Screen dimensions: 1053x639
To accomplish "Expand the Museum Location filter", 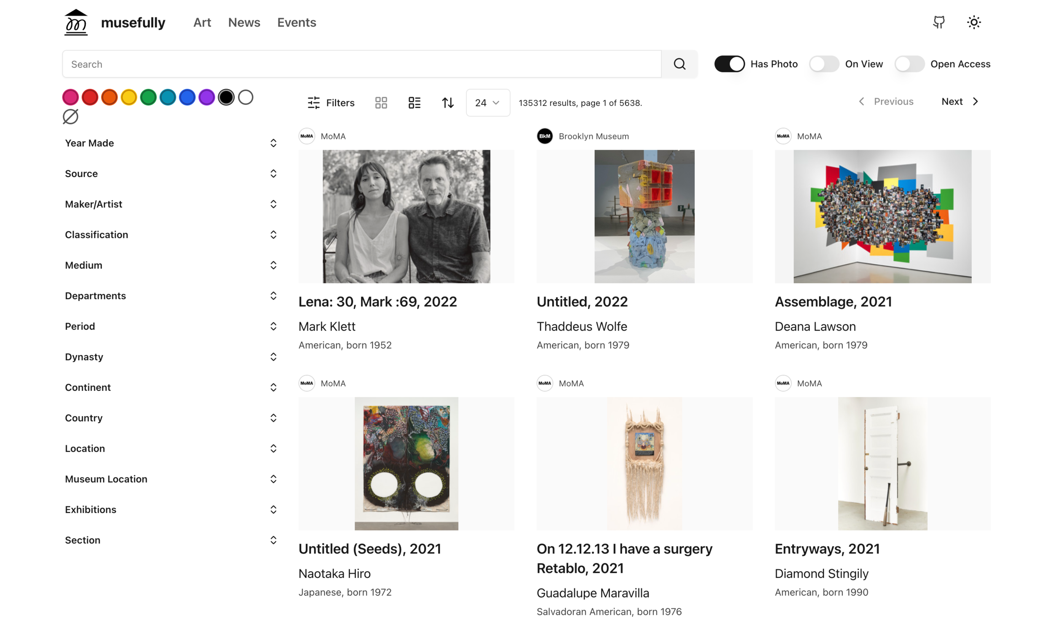I will click(x=171, y=479).
